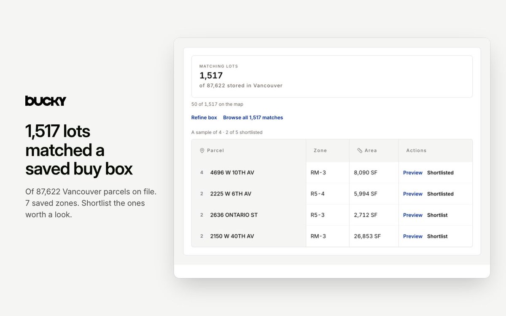The image size is (506, 316).
Task: Preview the 2225 W 6TH AV parcel
Action: click(x=413, y=194)
